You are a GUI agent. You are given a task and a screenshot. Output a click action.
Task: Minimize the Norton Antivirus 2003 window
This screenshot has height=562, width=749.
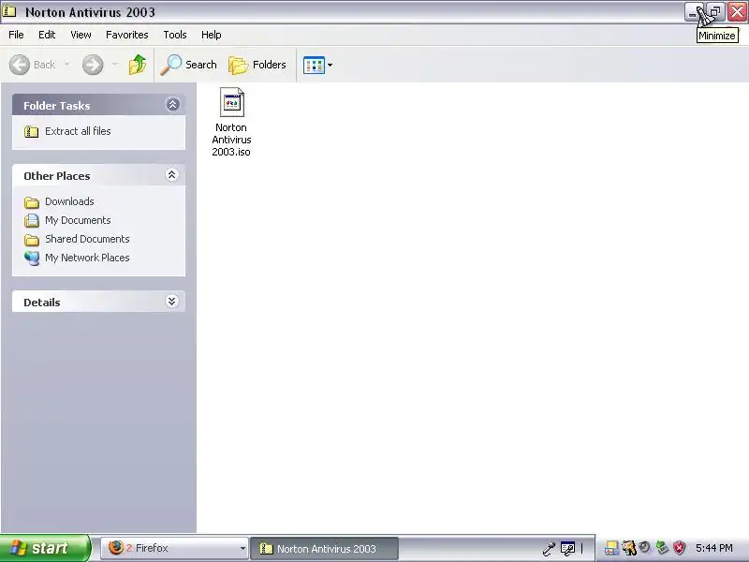tap(693, 12)
